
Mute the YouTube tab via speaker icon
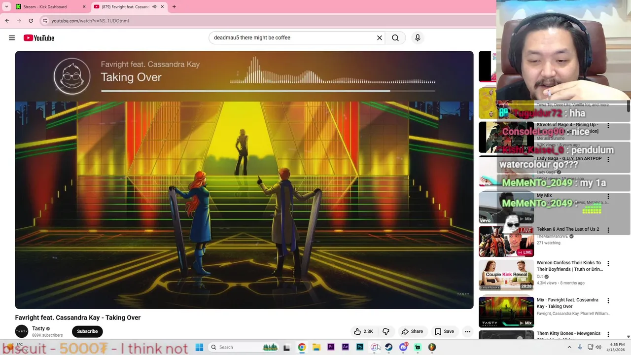(154, 7)
